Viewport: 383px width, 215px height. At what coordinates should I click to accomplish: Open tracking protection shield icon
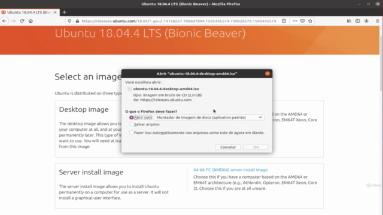coord(69,21)
